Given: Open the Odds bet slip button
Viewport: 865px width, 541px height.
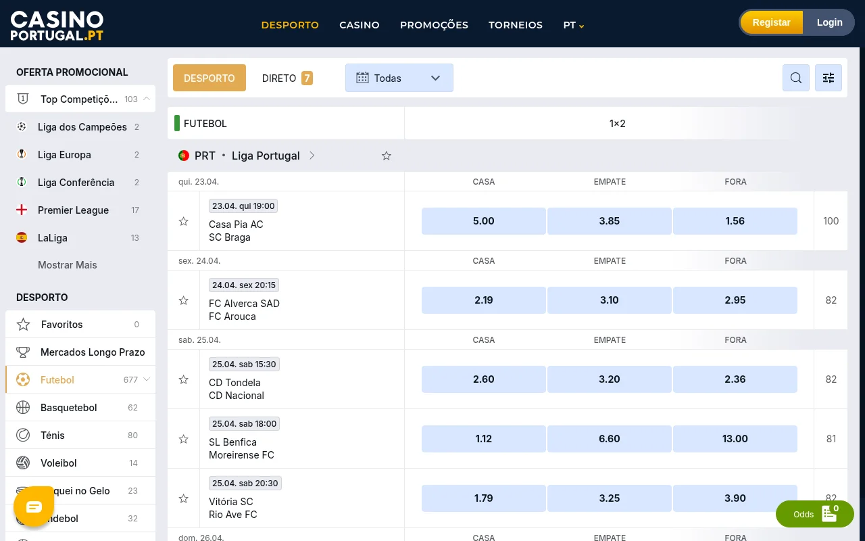Looking at the screenshot, I should (x=815, y=514).
